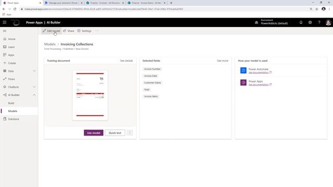Image resolution: width=333 pixels, height=187 pixels.
Task: Open the PowerAddicts environment selector
Action: 274,22
